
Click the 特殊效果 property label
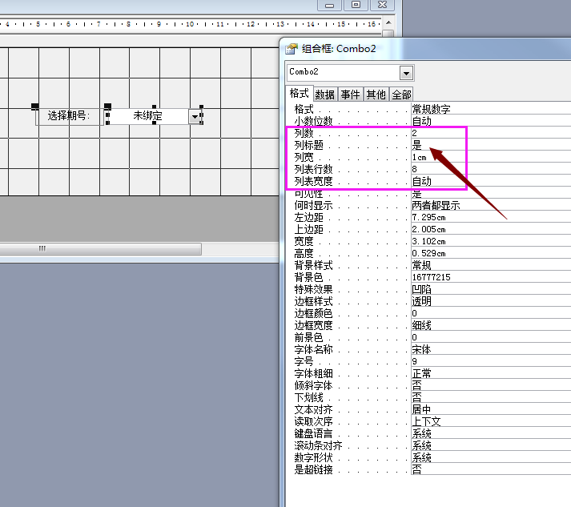click(314, 290)
